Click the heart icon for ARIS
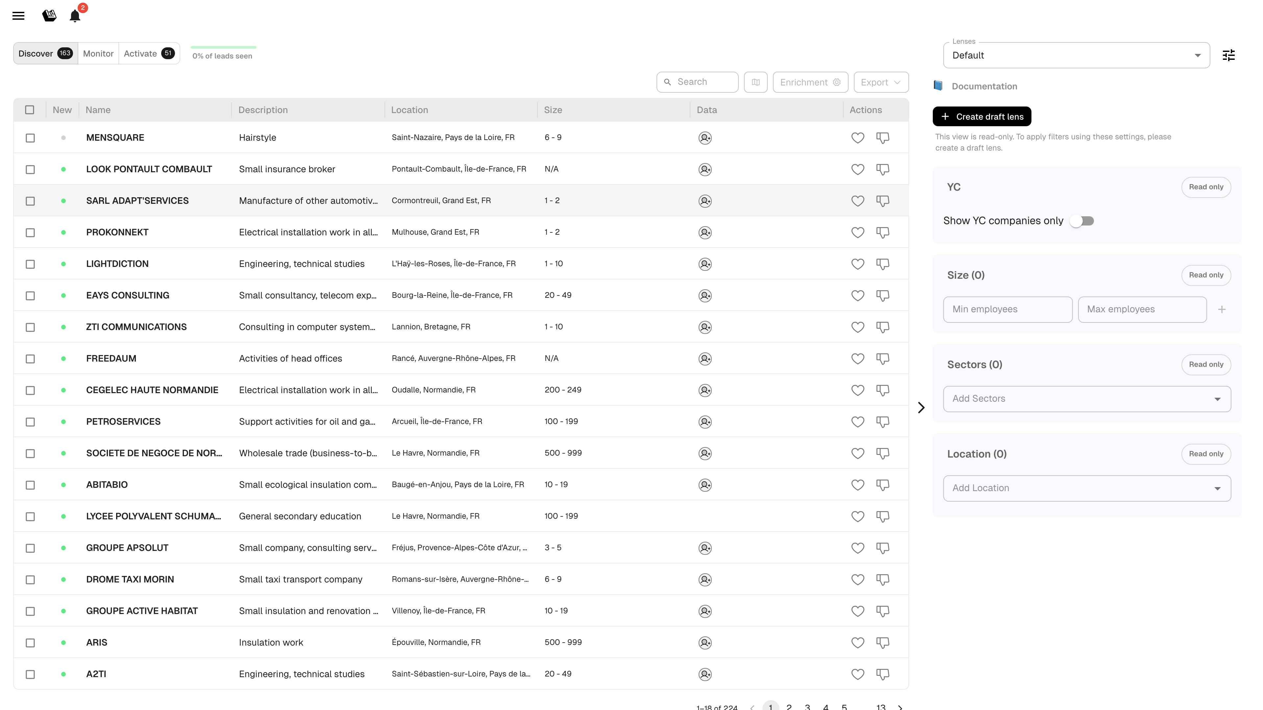The height and width of the screenshot is (710, 1263). coord(857,642)
